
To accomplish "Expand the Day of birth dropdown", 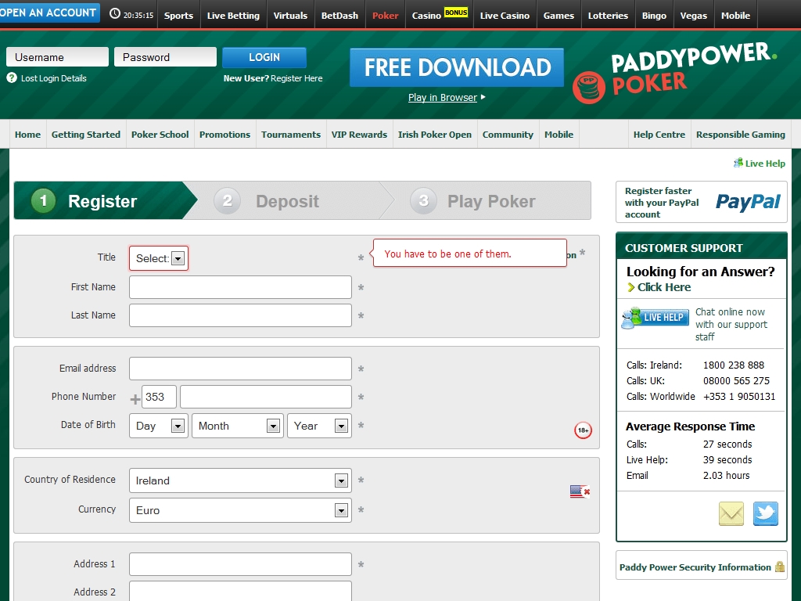I will click(x=159, y=426).
